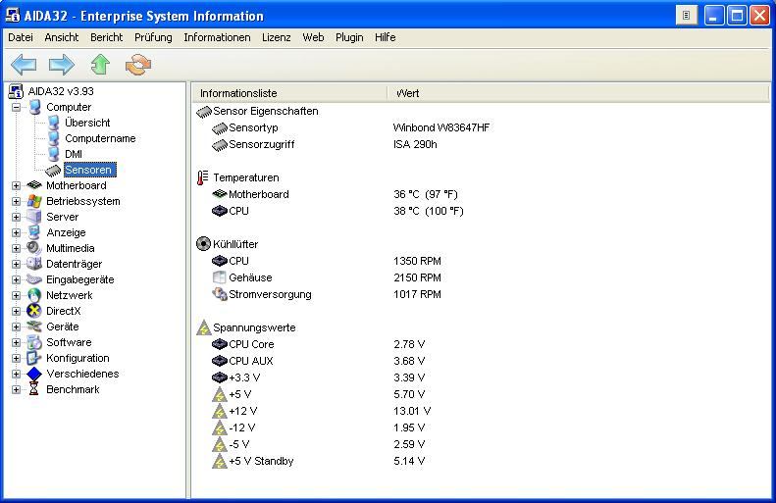Select Computername in the tree
The width and height of the screenshot is (776, 503).
coord(100,138)
